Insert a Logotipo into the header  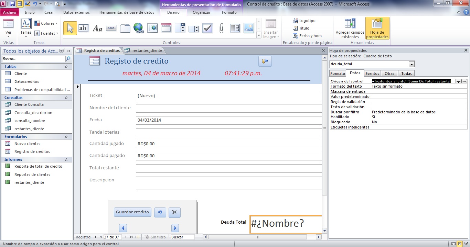point(304,21)
